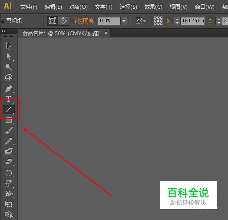Open the 文件(F) File menu
228x220 pixels.
(29, 7)
